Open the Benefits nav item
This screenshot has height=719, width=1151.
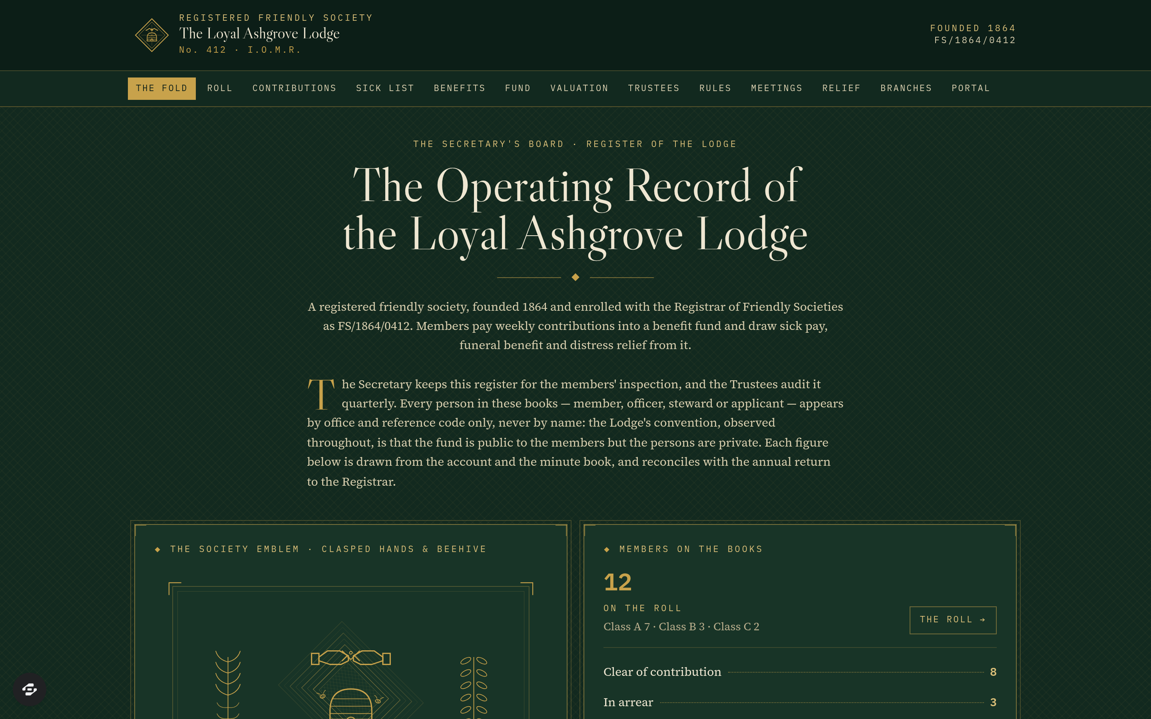460,88
